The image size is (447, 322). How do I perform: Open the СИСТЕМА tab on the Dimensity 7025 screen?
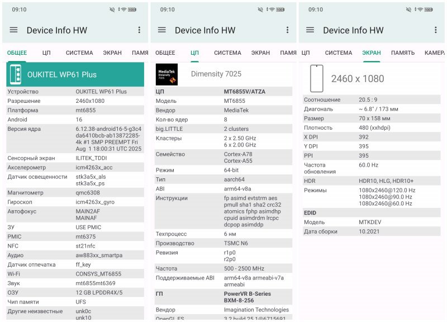tap(227, 53)
